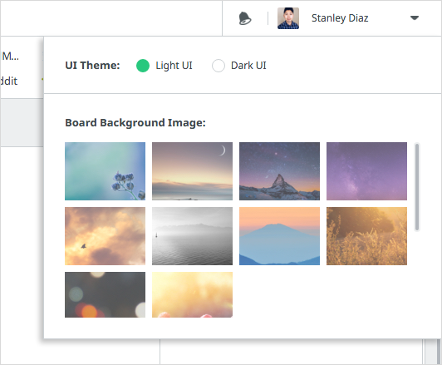This screenshot has height=365, width=442.
Task: Select the Dark UI theme radio button
Action: click(x=219, y=66)
